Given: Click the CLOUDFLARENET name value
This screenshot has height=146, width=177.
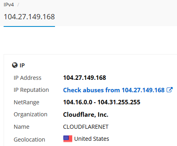Looking at the screenshot, I should (x=86, y=127).
